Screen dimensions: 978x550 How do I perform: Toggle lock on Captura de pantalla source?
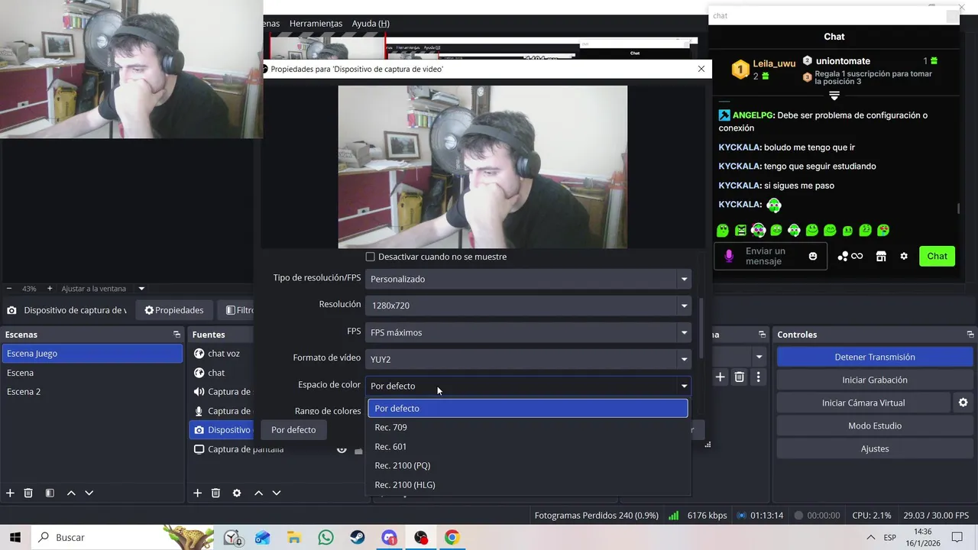click(358, 450)
